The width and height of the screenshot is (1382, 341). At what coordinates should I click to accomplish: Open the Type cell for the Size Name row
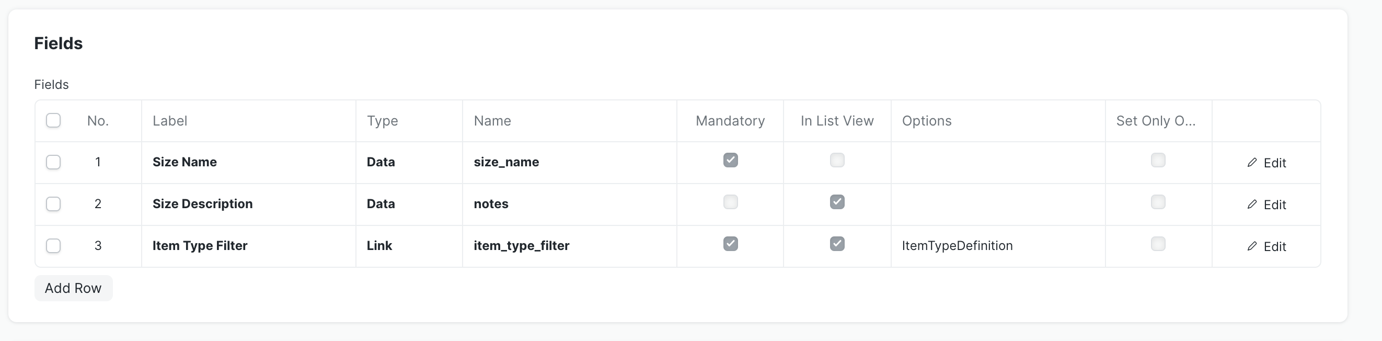coord(409,162)
